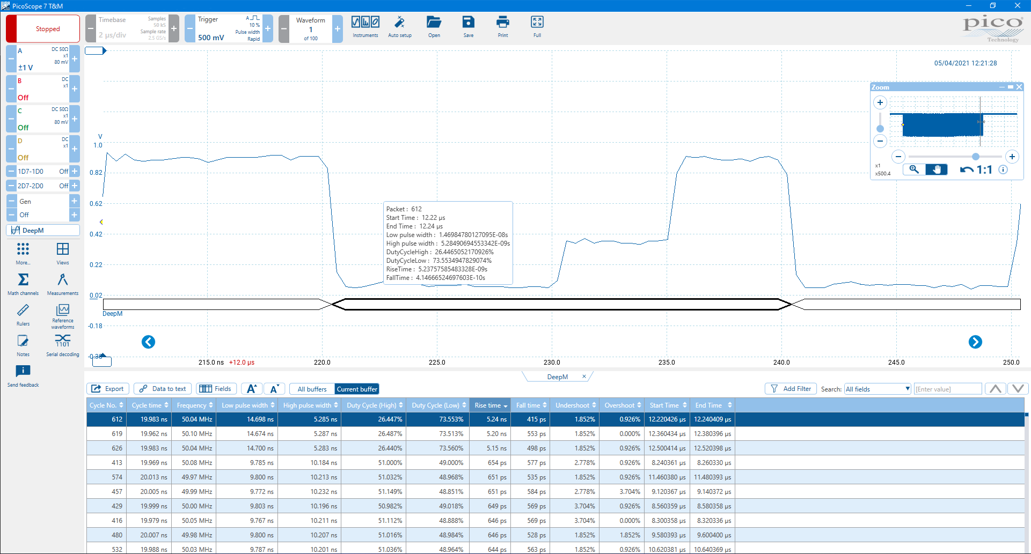The image size is (1031, 554).
Task: Open Serial decoding tool
Action: pos(62,345)
